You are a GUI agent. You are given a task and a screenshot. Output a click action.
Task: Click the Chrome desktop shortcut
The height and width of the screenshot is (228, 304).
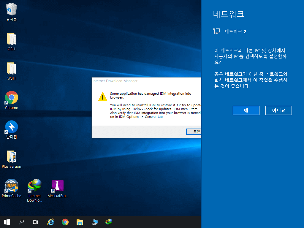(x=12, y=100)
